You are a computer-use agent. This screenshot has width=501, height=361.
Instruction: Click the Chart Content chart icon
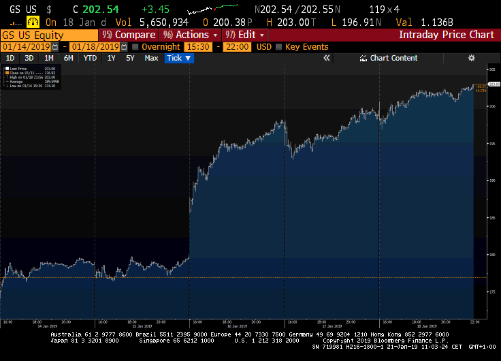[363, 58]
